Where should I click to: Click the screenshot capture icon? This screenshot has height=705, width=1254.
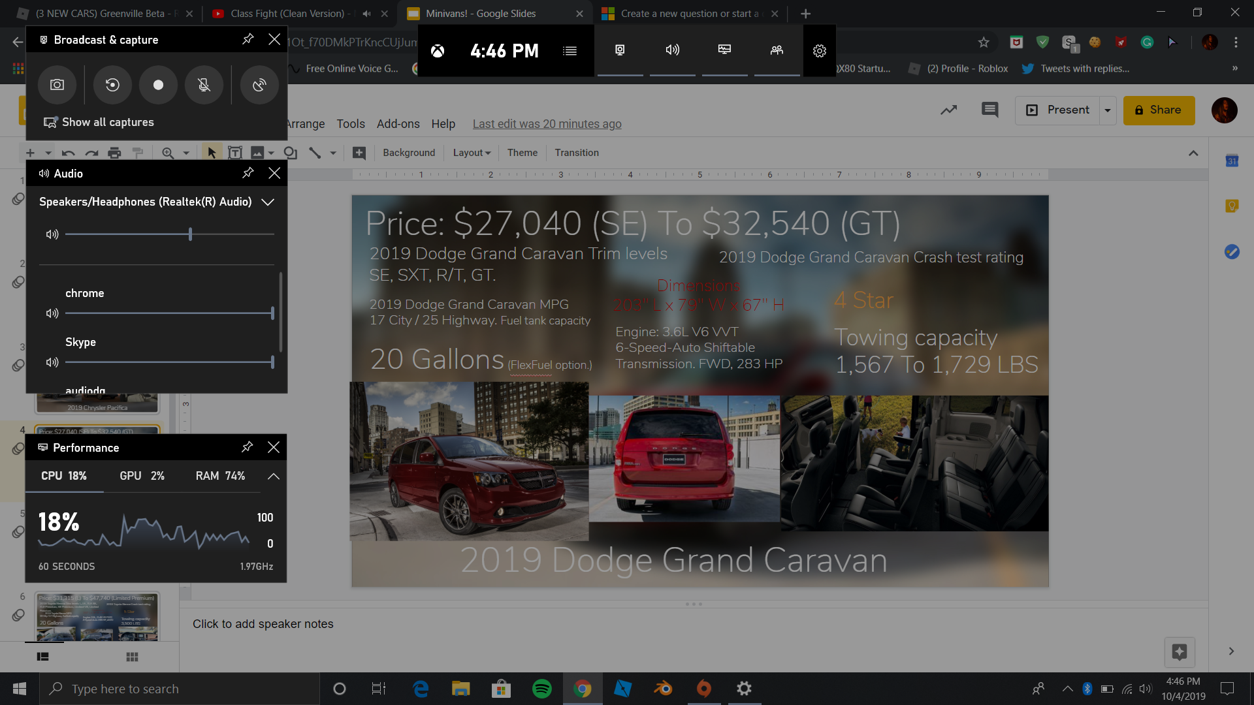tap(57, 84)
